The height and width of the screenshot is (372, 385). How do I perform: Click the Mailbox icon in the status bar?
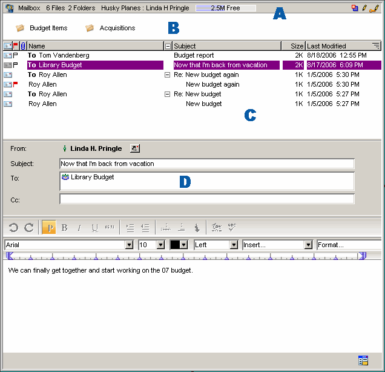click(x=9, y=8)
